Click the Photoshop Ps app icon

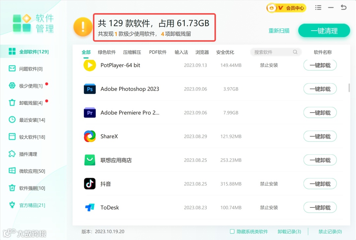pyautogui.click(x=90, y=89)
